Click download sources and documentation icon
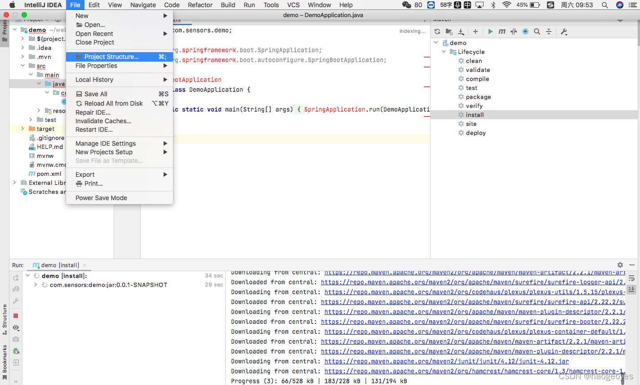 461,31
